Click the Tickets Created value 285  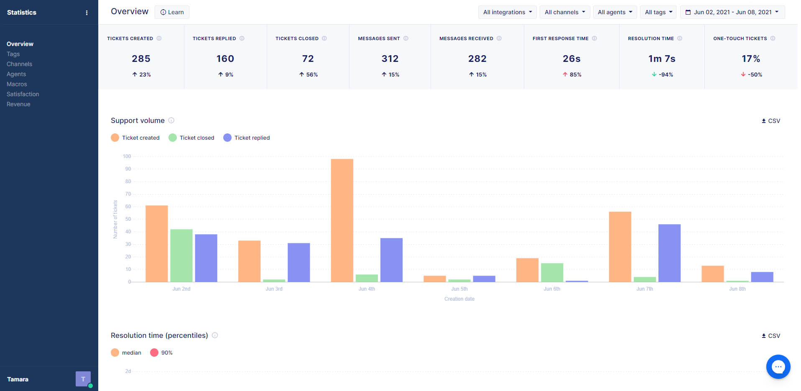pyautogui.click(x=141, y=59)
